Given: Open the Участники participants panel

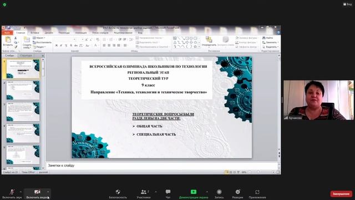Looking at the screenshot, I should pyautogui.click(x=144, y=194).
